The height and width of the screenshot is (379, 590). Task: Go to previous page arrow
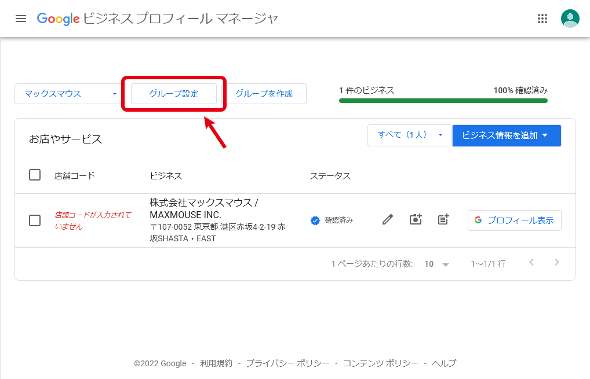(531, 263)
